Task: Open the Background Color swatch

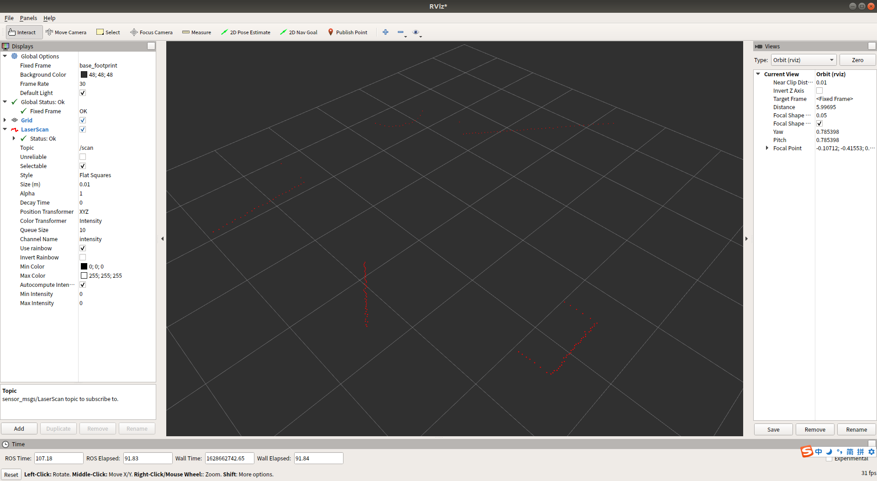Action: point(84,74)
